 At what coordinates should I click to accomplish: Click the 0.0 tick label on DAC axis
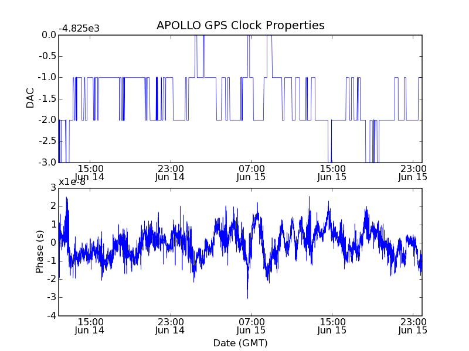click(49, 35)
